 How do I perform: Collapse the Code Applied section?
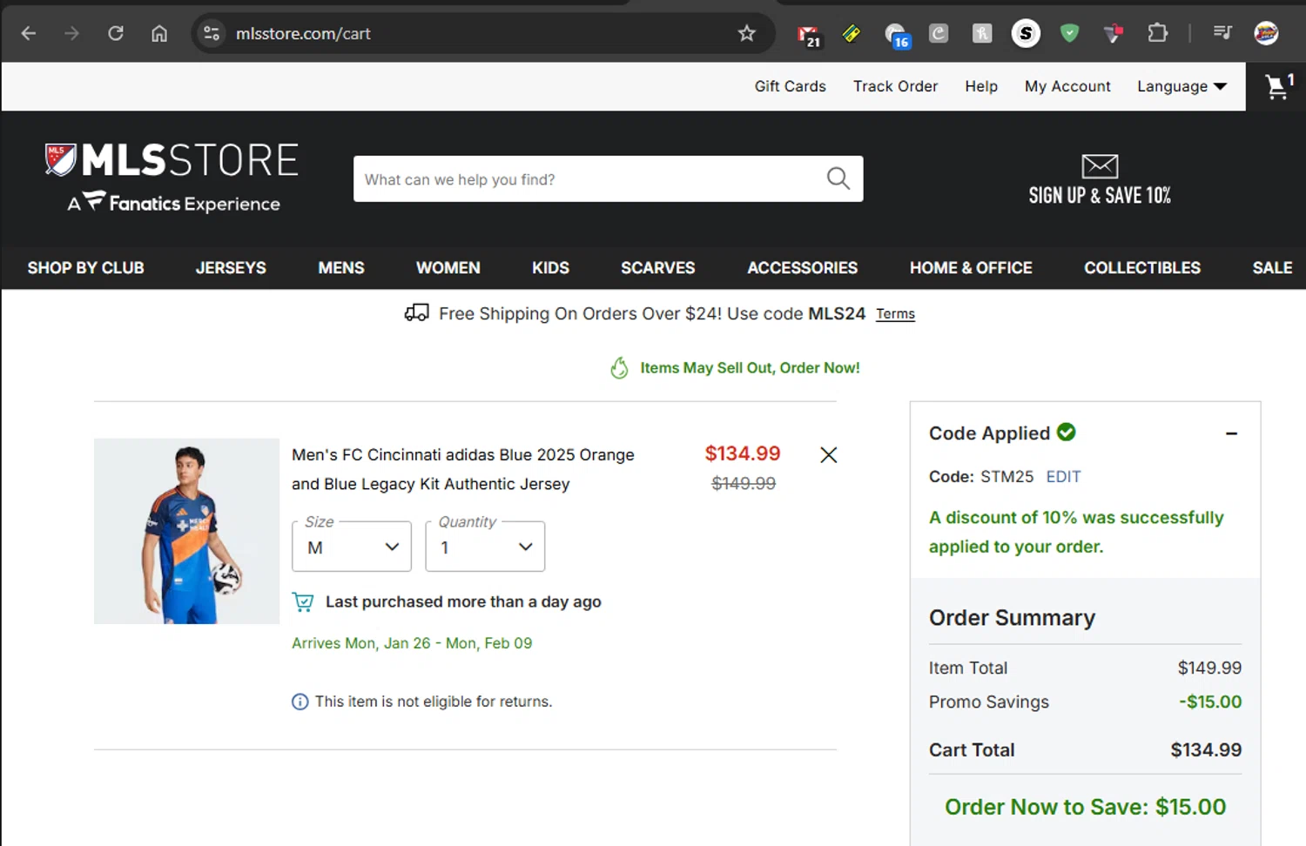click(x=1231, y=433)
